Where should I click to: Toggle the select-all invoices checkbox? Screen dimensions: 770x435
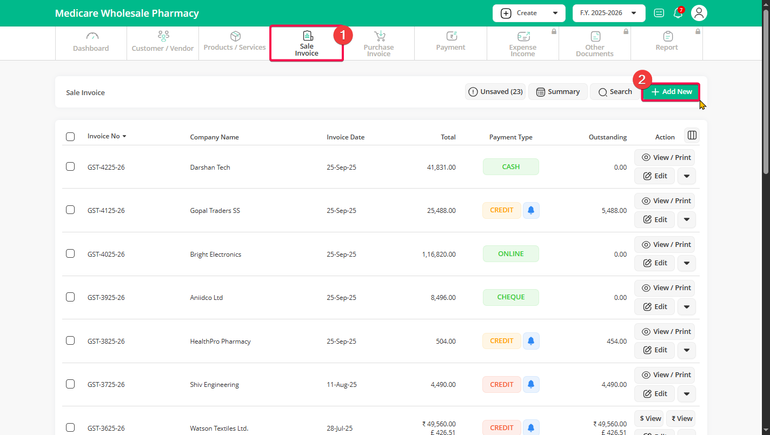click(70, 137)
